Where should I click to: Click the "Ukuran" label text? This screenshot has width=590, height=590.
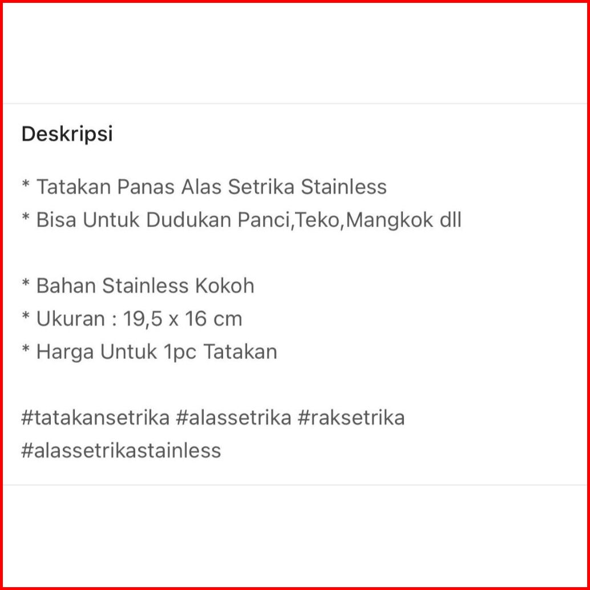click(70, 318)
